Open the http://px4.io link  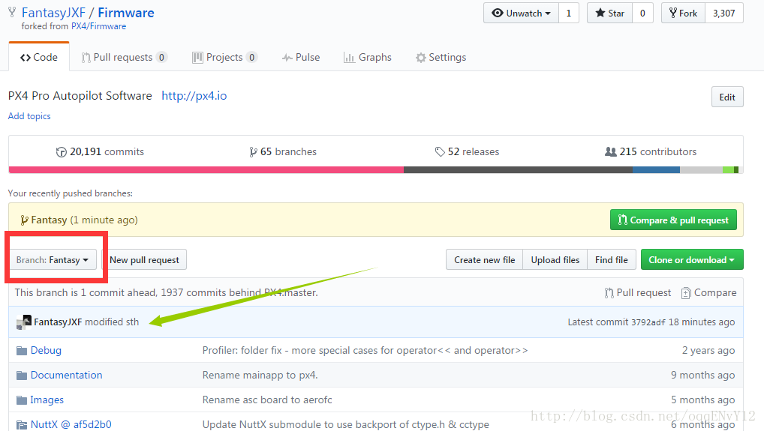(194, 96)
